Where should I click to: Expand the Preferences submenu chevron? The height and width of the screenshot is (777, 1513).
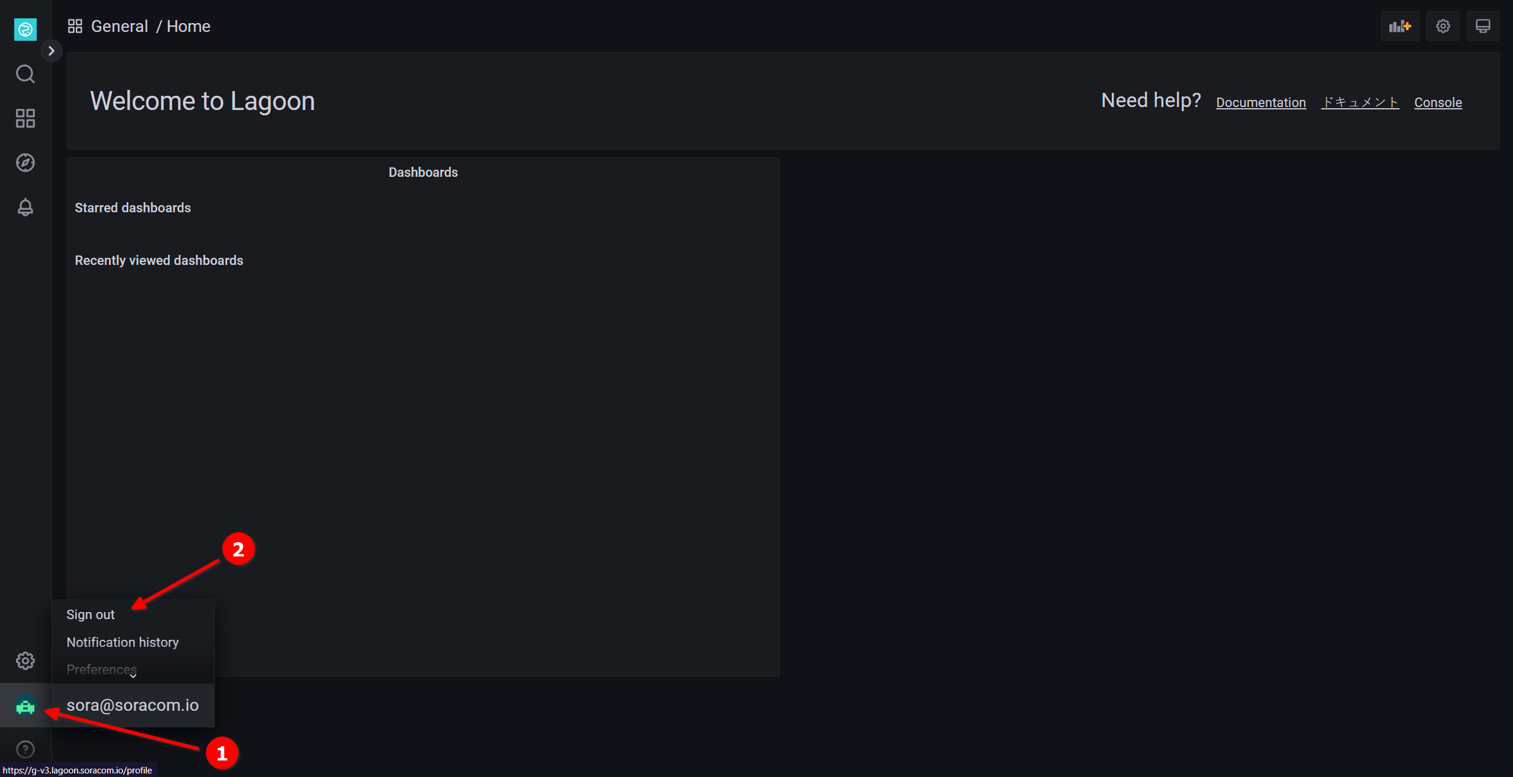[133, 675]
